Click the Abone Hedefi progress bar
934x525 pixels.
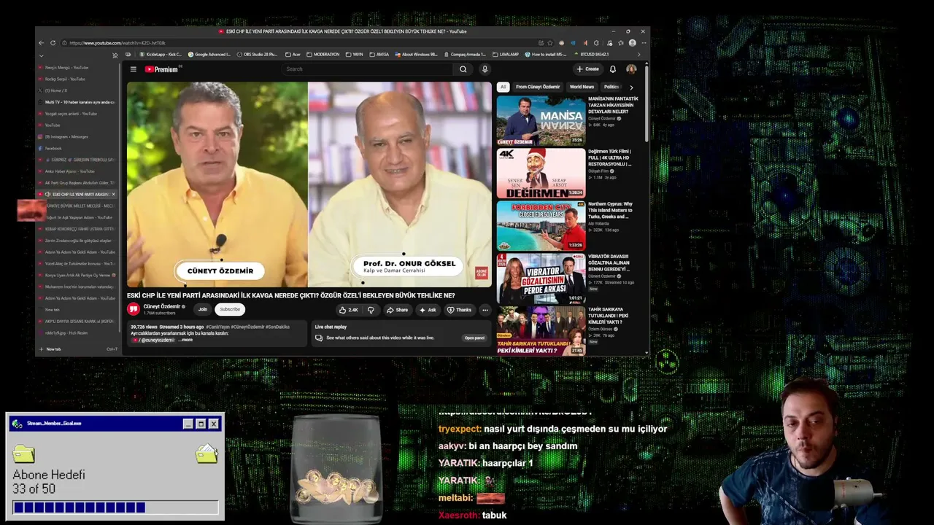pos(115,507)
